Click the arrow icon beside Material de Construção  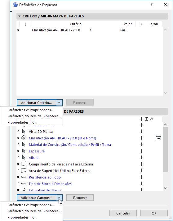[24, 144]
